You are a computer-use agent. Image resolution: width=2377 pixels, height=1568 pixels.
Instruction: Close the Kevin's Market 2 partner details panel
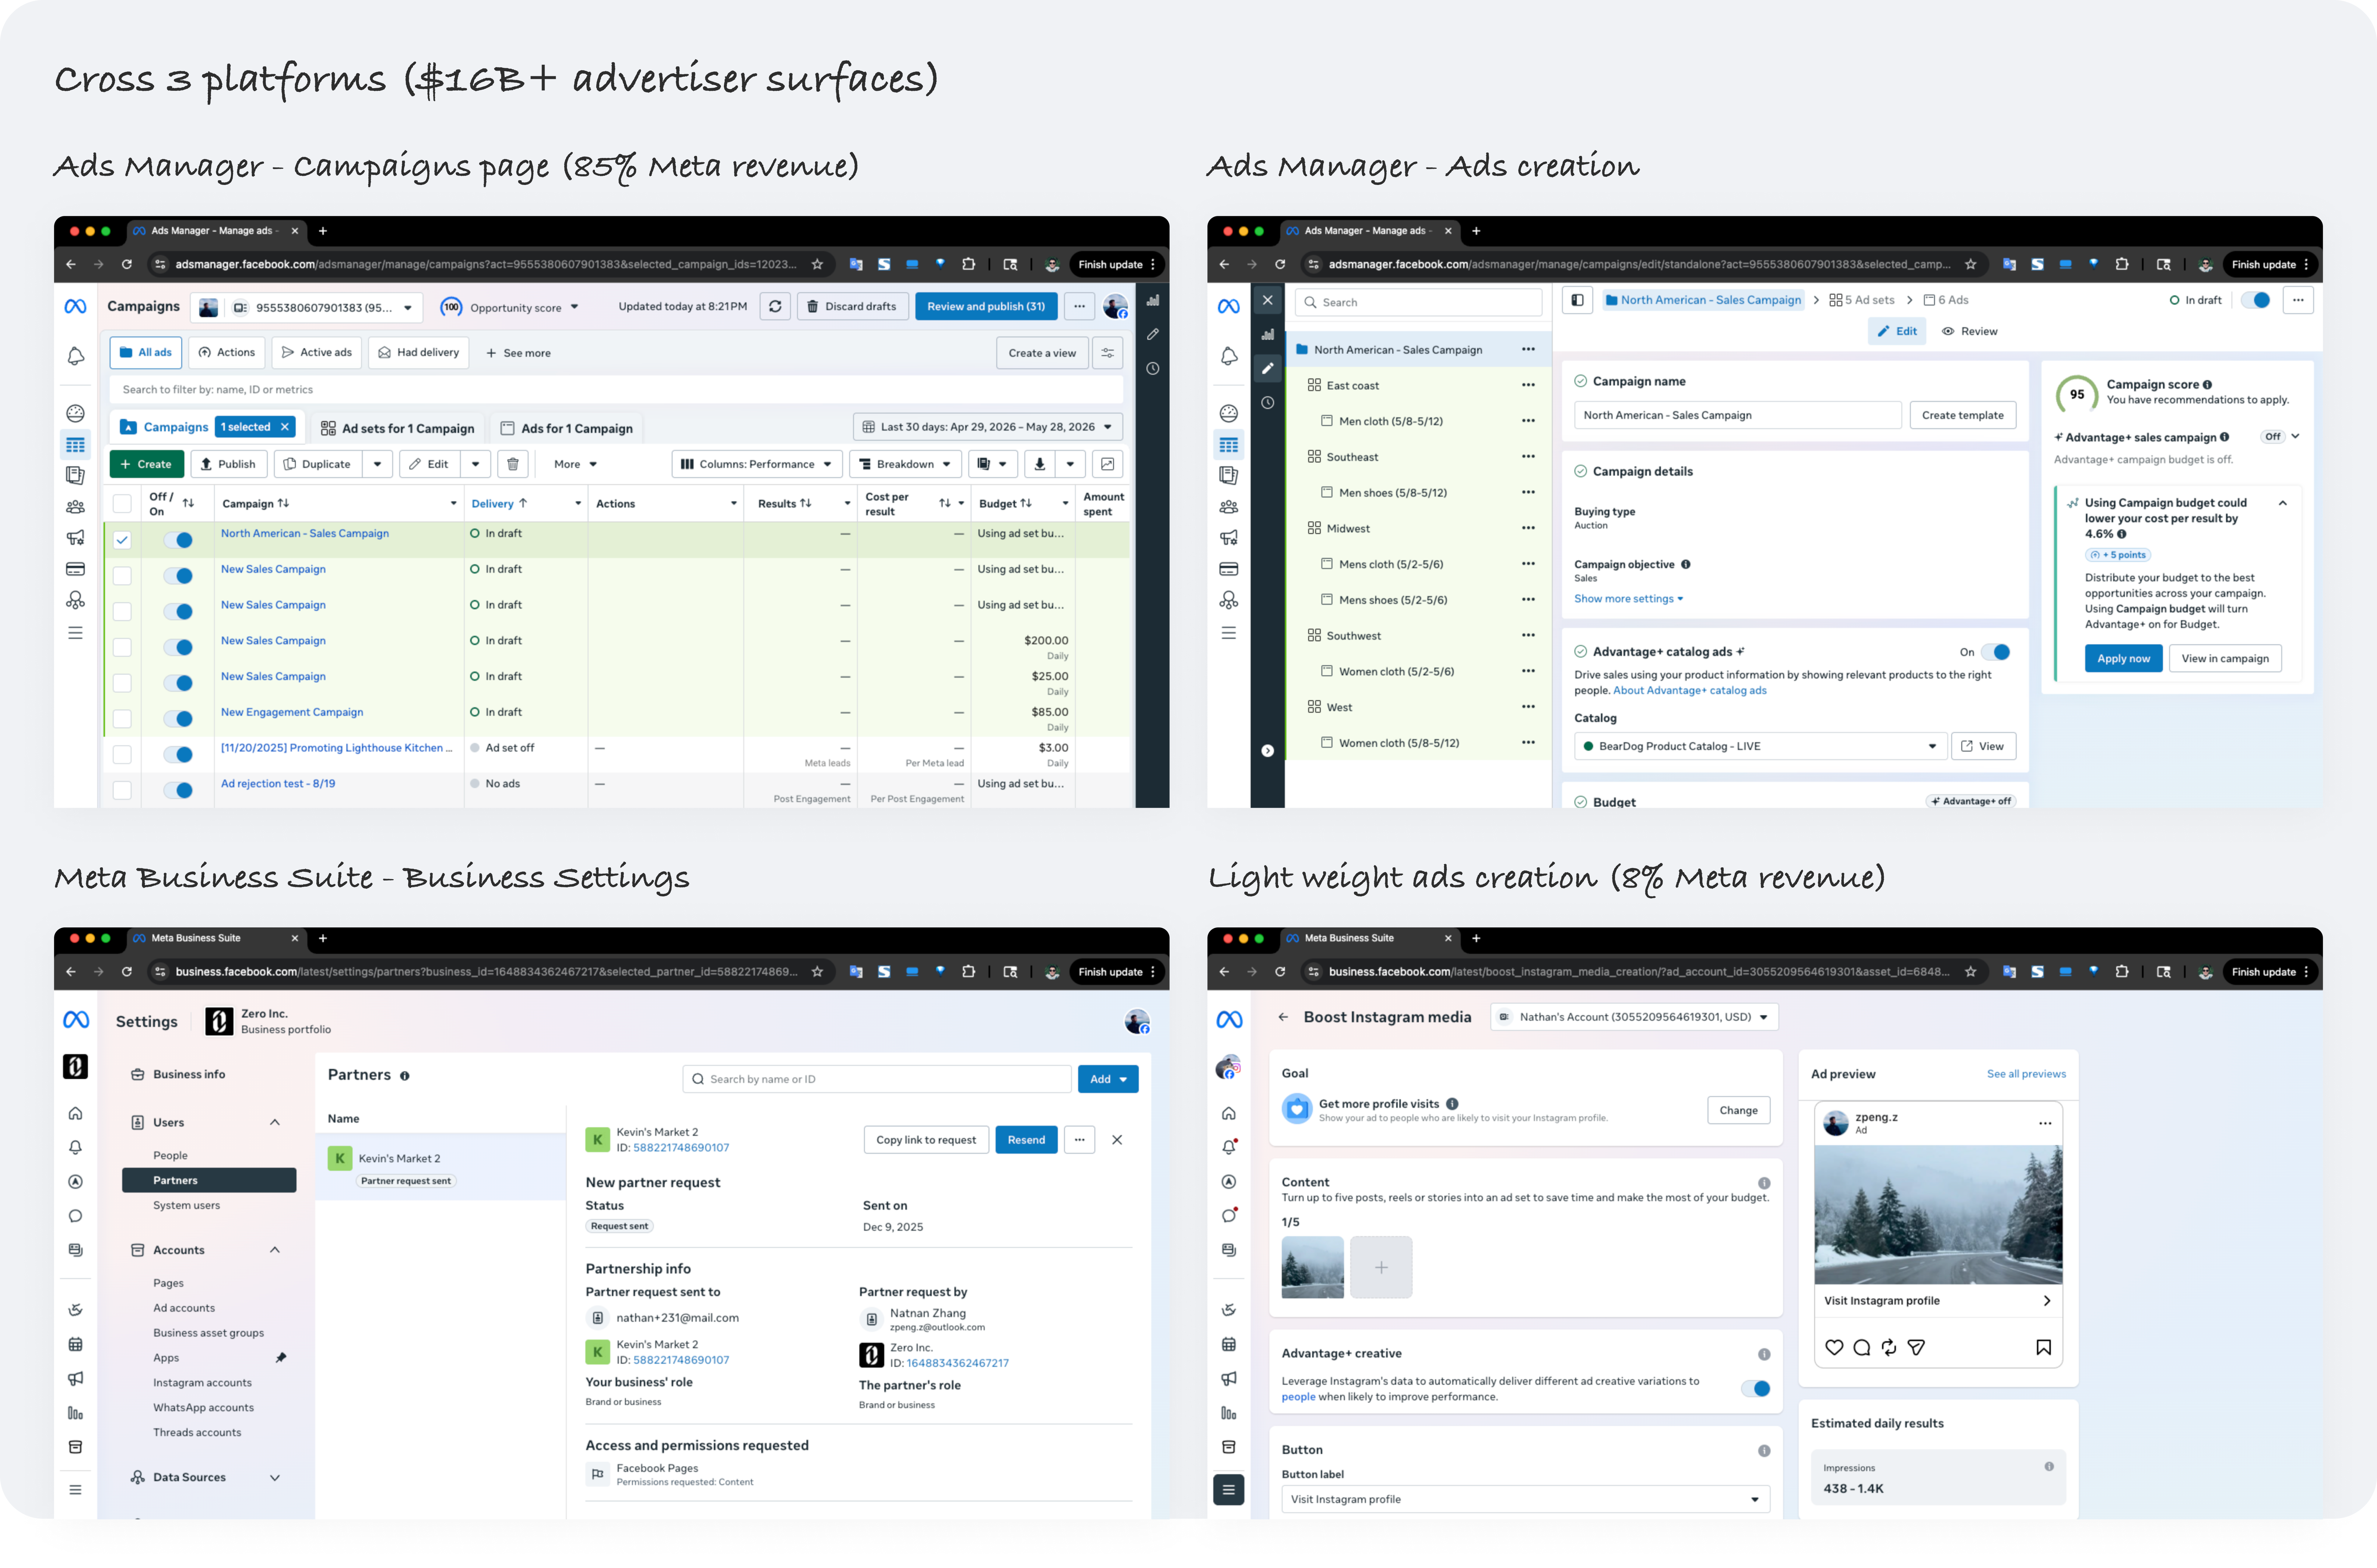[1118, 1140]
